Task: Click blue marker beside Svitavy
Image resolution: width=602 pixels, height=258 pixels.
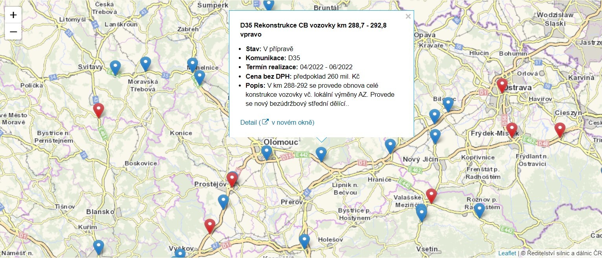Action: coord(115,68)
